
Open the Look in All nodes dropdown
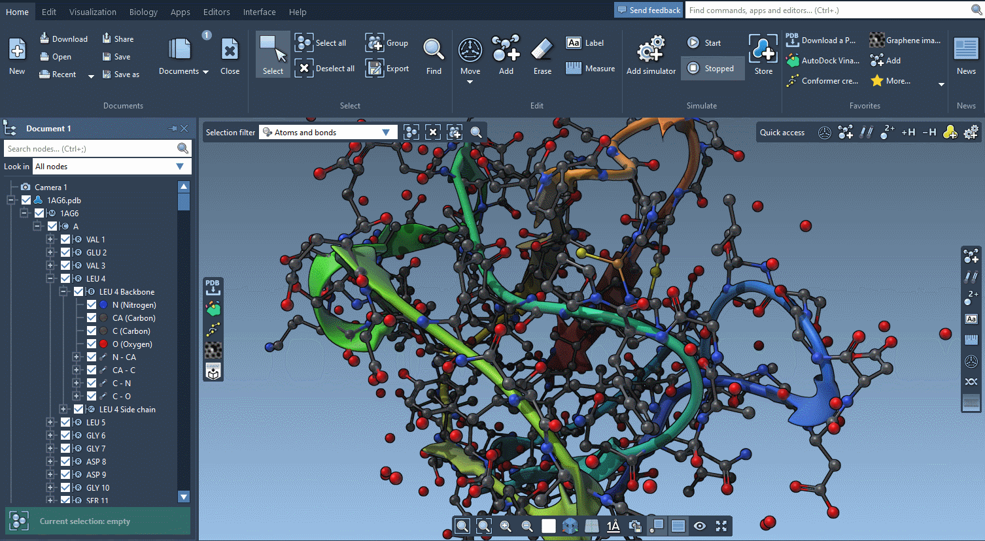click(112, 167)
